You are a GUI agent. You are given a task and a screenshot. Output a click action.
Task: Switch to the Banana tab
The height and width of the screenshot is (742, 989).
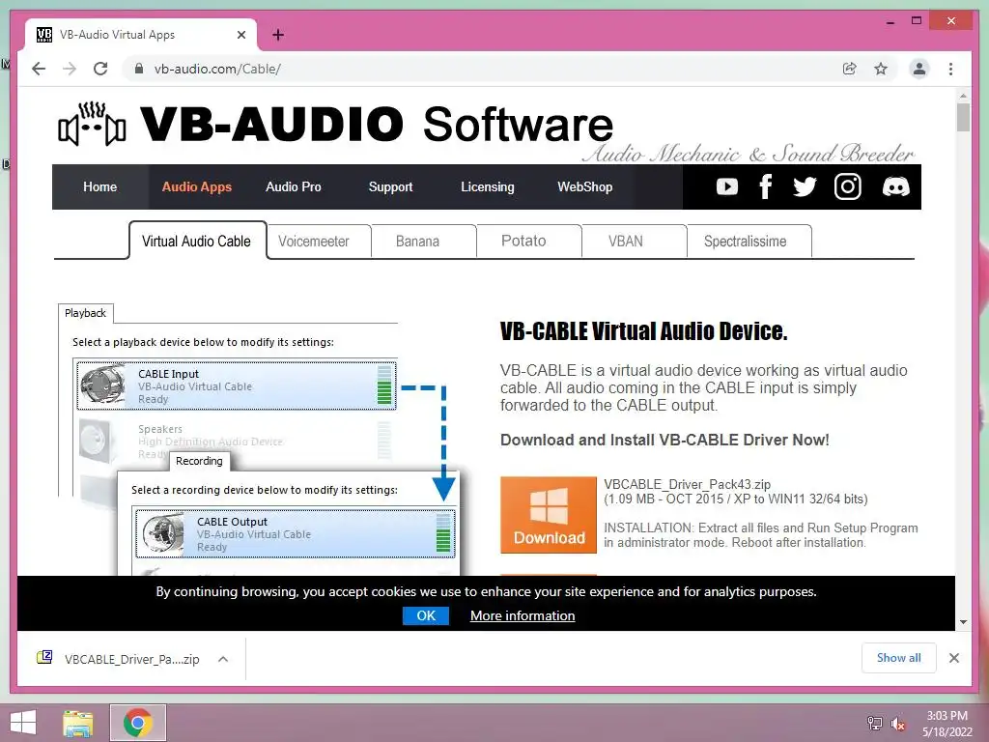pos(423,241)
